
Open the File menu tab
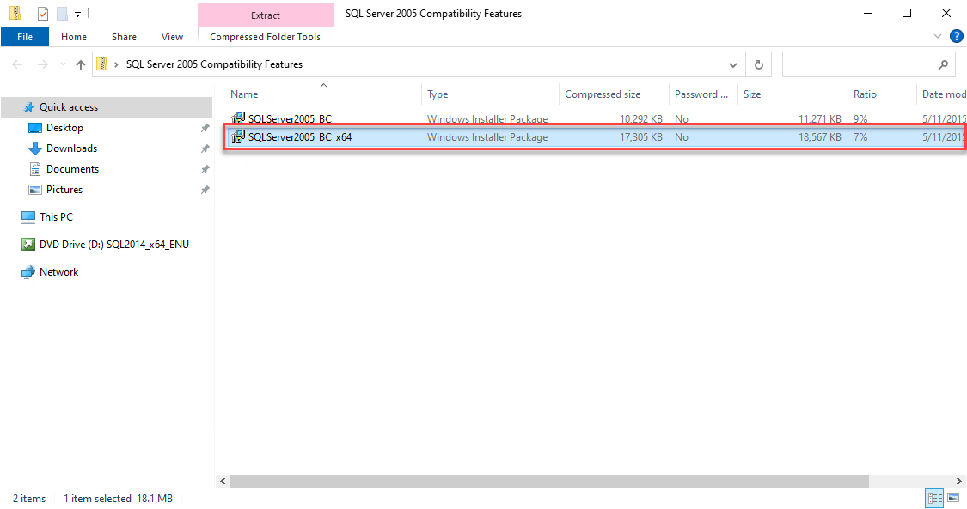pyautogui.click(x=25, y=37)
